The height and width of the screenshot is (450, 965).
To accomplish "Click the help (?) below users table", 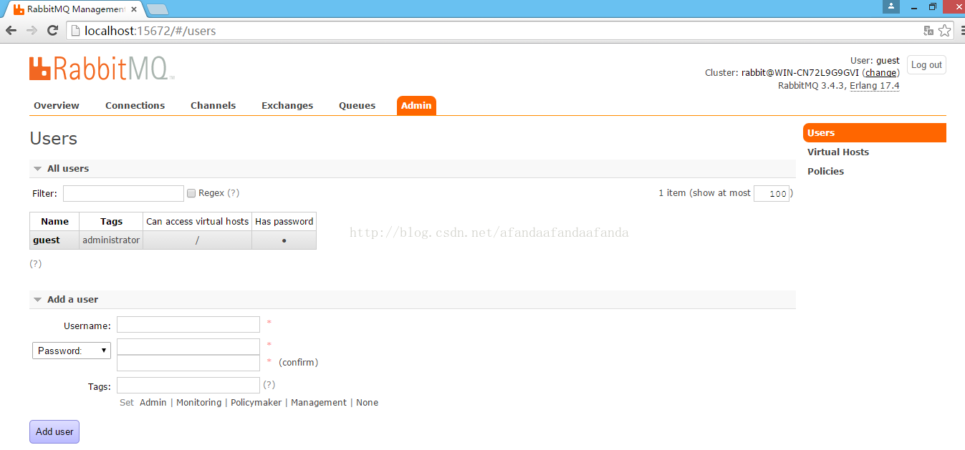I will (x=35, y=264).
